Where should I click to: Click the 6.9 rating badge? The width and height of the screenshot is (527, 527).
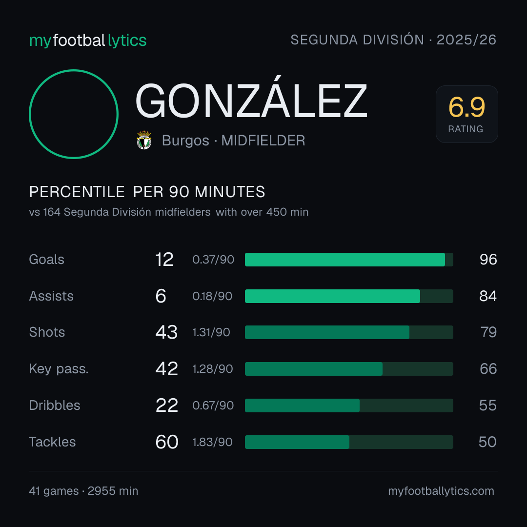(x=467, y=114)
